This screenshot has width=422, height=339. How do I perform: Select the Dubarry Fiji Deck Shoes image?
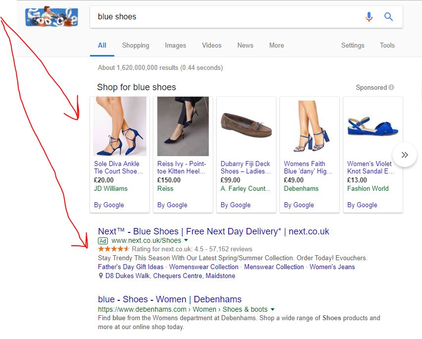pyautogui.click(x=246, y=126)
